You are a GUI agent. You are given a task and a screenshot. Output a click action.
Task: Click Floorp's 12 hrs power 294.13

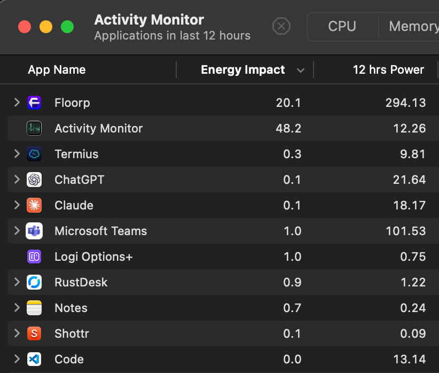pos(406,103)
